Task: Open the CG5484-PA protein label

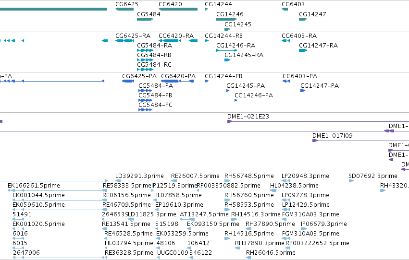Action: pyautogui.click(x=156, y=86)
